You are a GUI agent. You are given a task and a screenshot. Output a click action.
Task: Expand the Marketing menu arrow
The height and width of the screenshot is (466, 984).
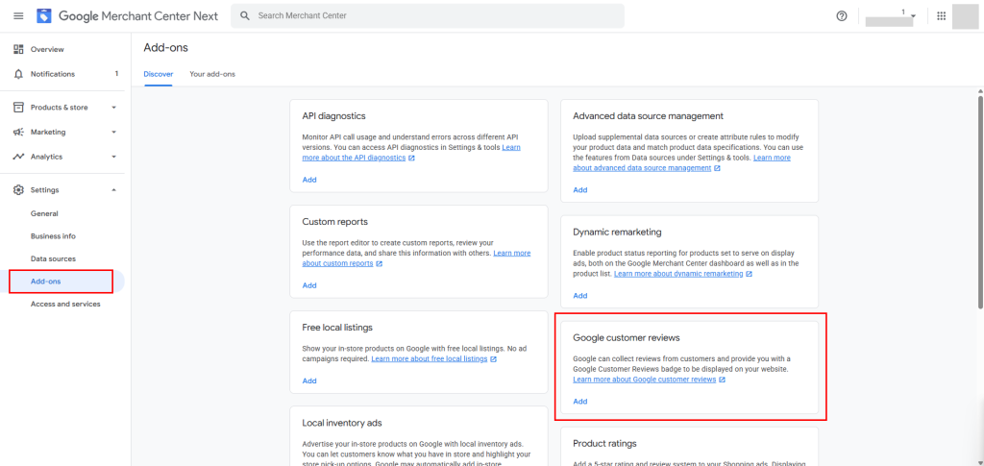113,132
